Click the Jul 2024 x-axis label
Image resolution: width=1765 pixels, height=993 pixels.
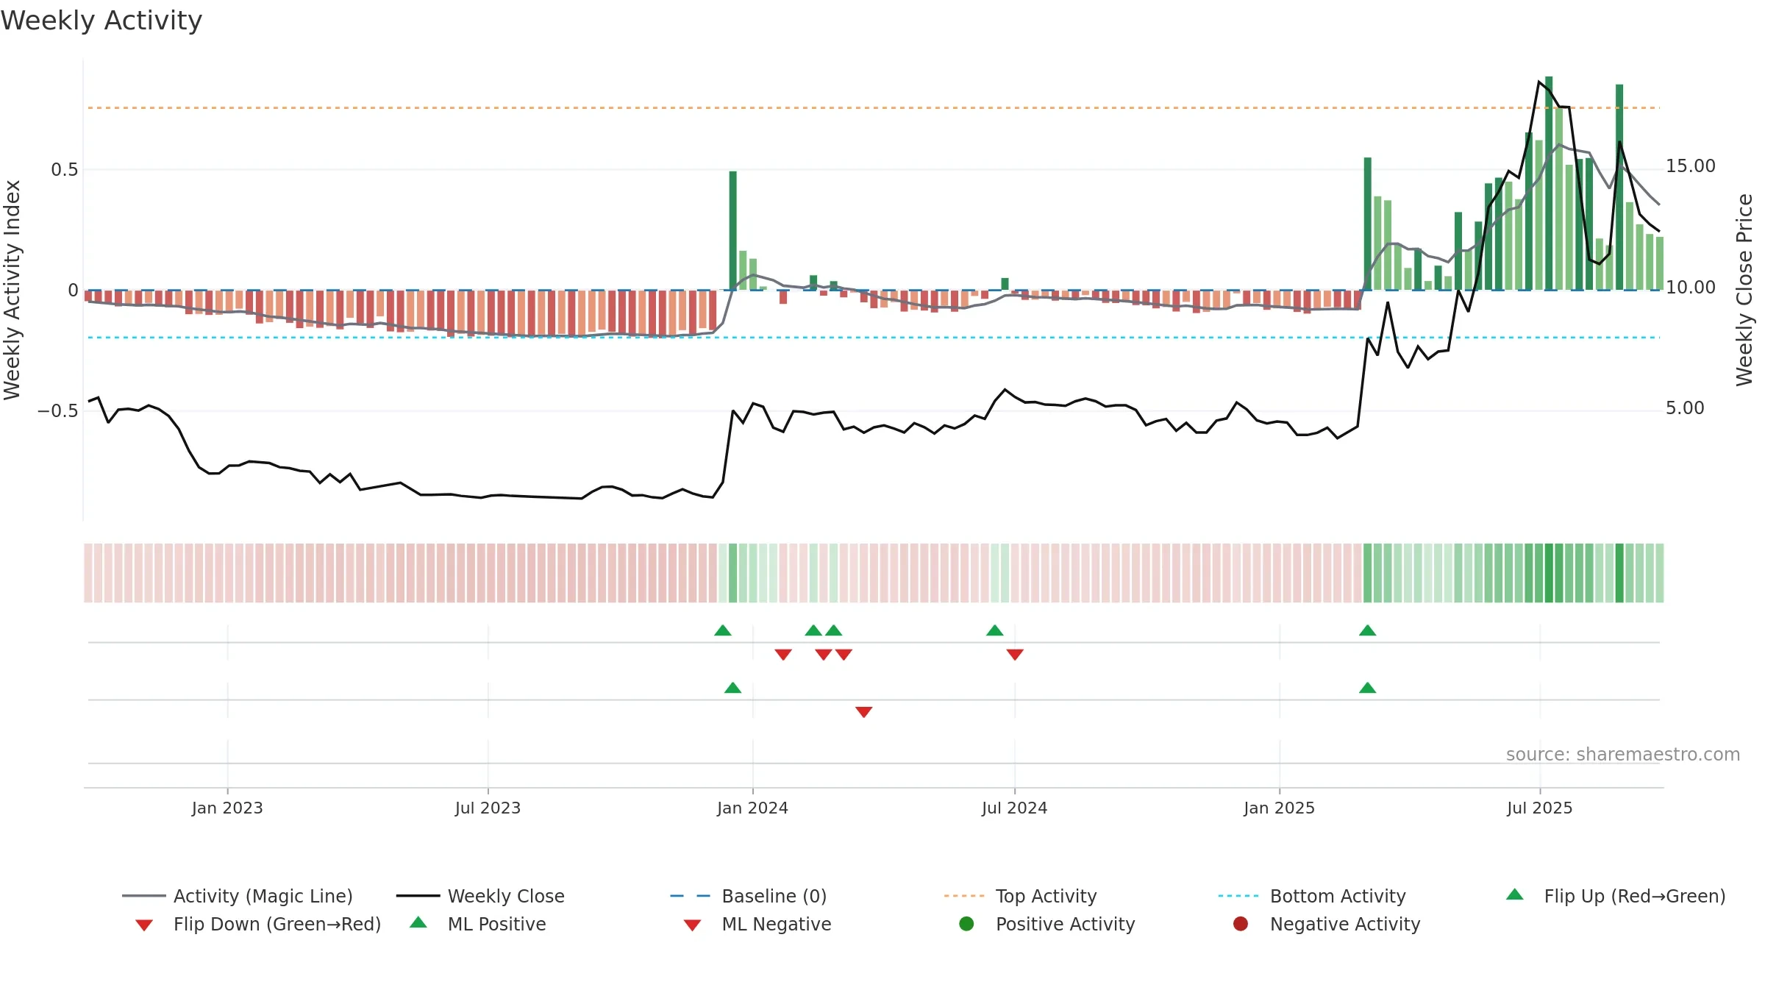pos(1014,808)
